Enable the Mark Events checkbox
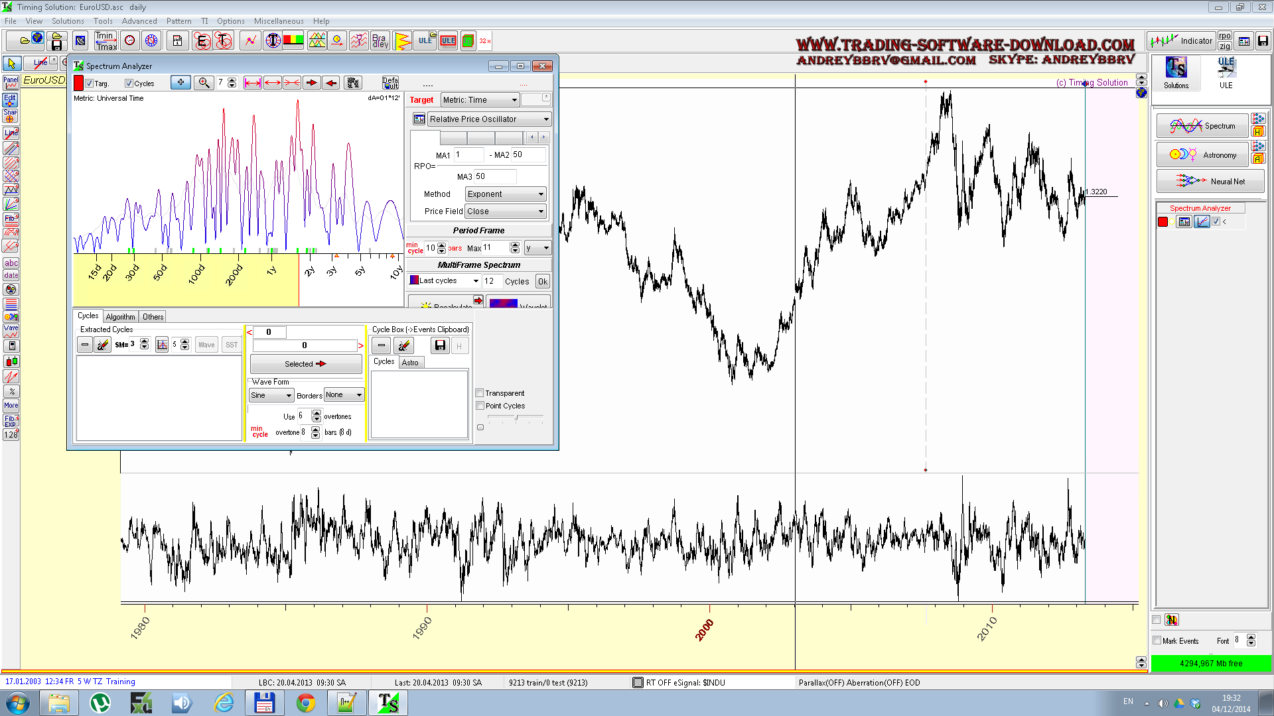This screenshot has width=1274, height=716. point(1157,640)
